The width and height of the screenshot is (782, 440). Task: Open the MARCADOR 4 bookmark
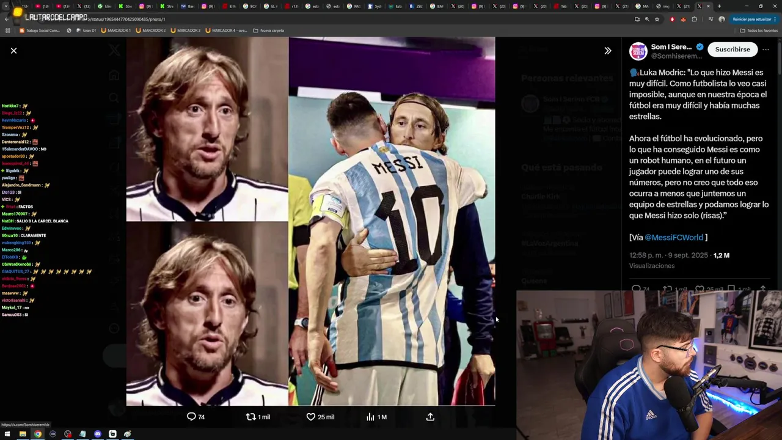[x=227, y=30]
